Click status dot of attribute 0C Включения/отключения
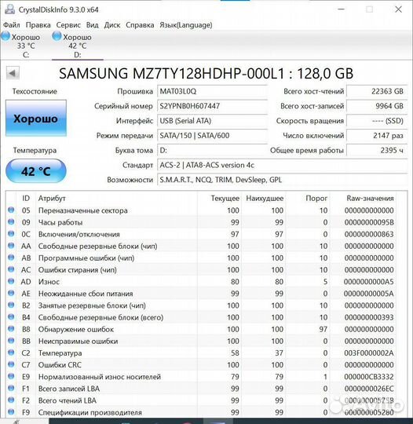This screenshot has height=424, width=413. click(11, 234)
